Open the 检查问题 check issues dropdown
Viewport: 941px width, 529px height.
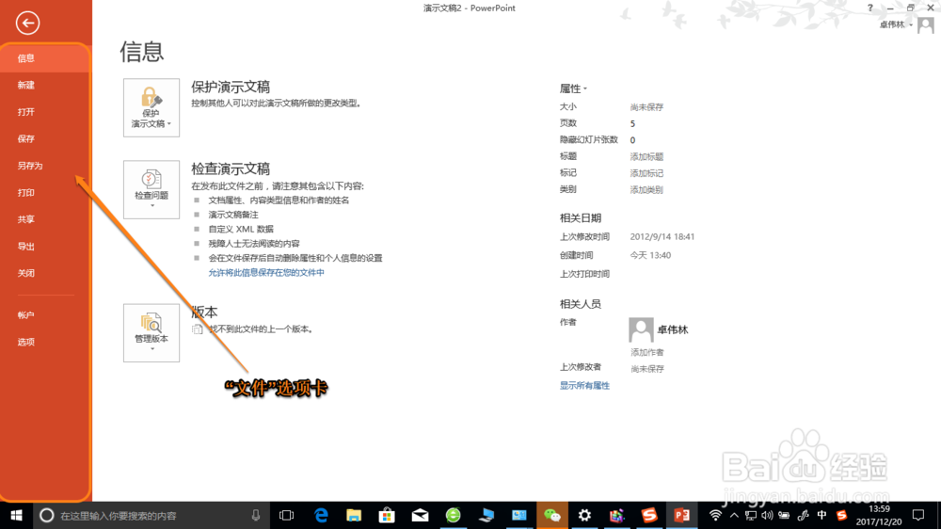(x=152, y=189)
